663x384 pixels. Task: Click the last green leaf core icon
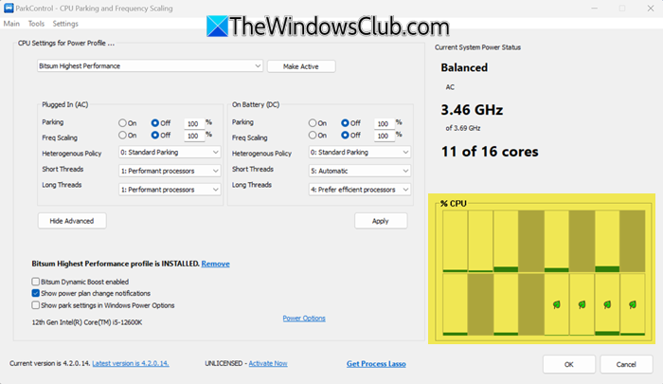[x=633, y=304]
